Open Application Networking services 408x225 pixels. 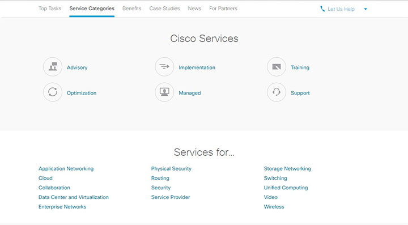[x=66, y=168]
